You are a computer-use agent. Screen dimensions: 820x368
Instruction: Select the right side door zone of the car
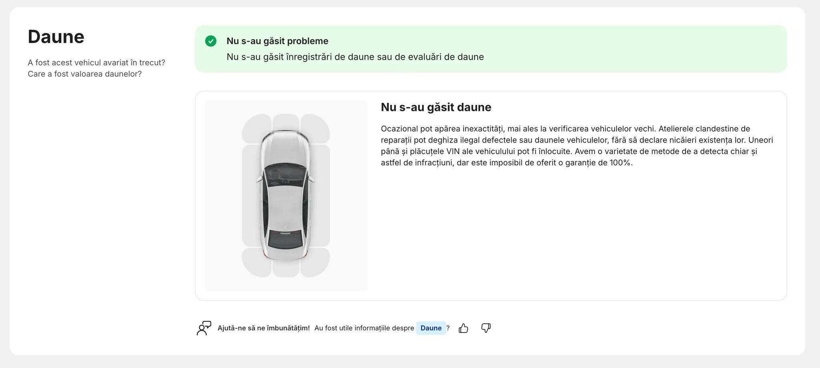coord(322,195)
